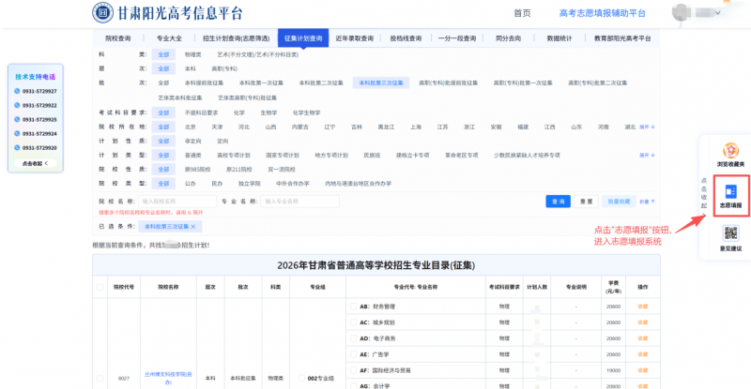Open the 浏览收藏夹 favorites icon
This screenshot has width=751, height=389.
click(x=730, y=150)
